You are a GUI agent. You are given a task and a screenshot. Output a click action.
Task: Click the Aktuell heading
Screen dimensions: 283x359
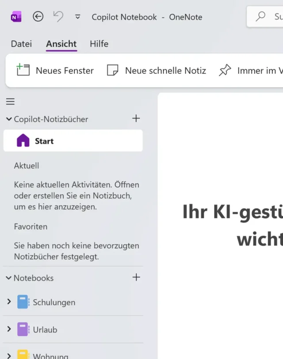pos(27,166)
